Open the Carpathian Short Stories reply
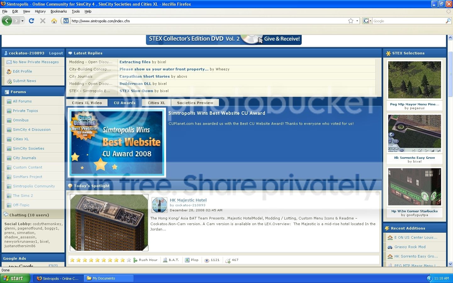Image resolution: width=453 pixels, height=283 pixels. [x=144, y=76]
